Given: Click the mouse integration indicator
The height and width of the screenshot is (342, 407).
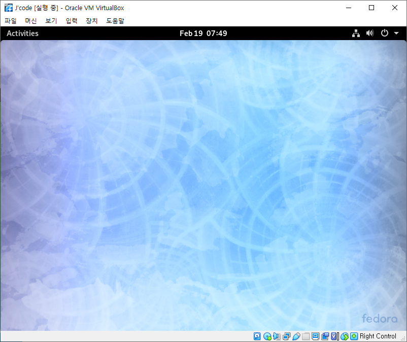Looking at the screenshot, I should tap(345, 336).
